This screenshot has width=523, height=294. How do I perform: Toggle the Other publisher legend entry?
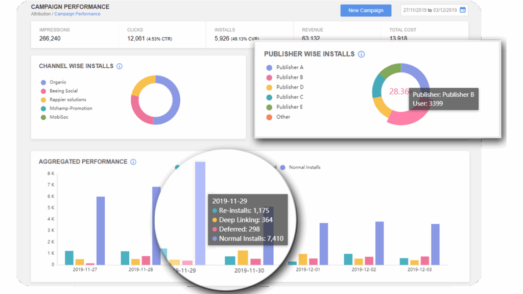point(278,117)
